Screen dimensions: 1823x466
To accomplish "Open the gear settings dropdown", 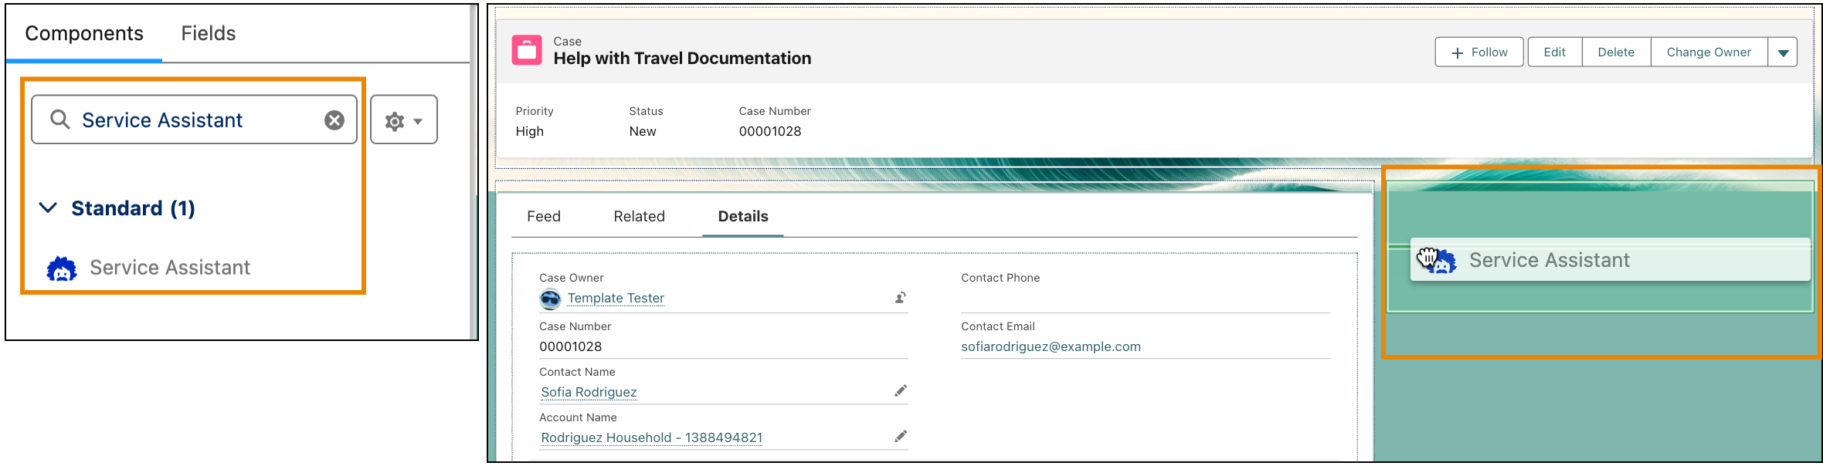I will coord(403,120).
